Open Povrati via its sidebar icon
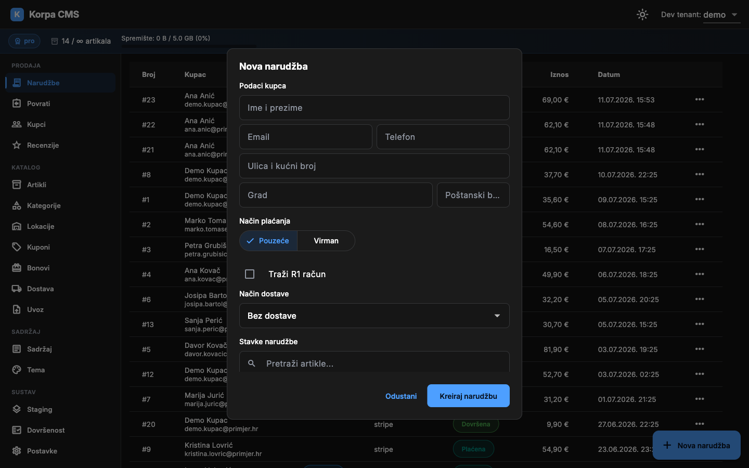 click(x=17, y=103)
